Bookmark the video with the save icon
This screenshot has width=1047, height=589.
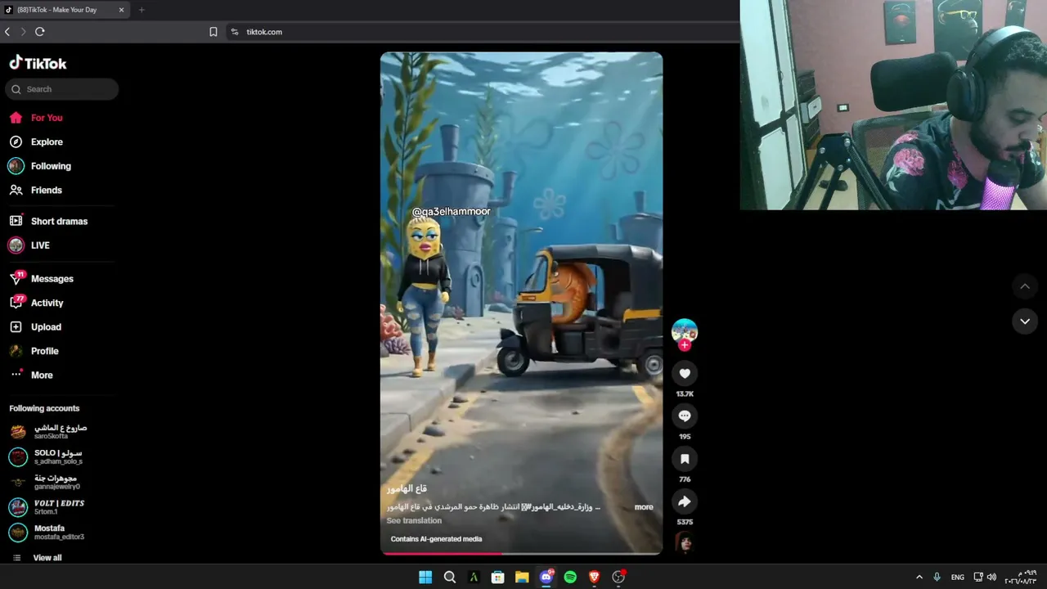685,459
